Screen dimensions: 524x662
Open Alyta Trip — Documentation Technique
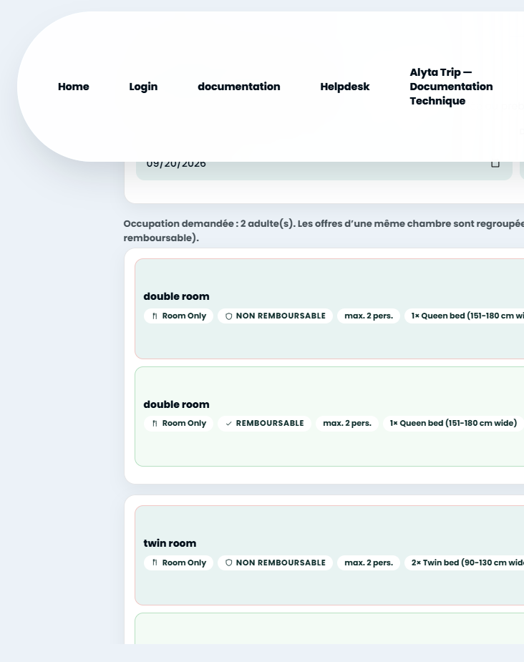[x=451, y=87]
